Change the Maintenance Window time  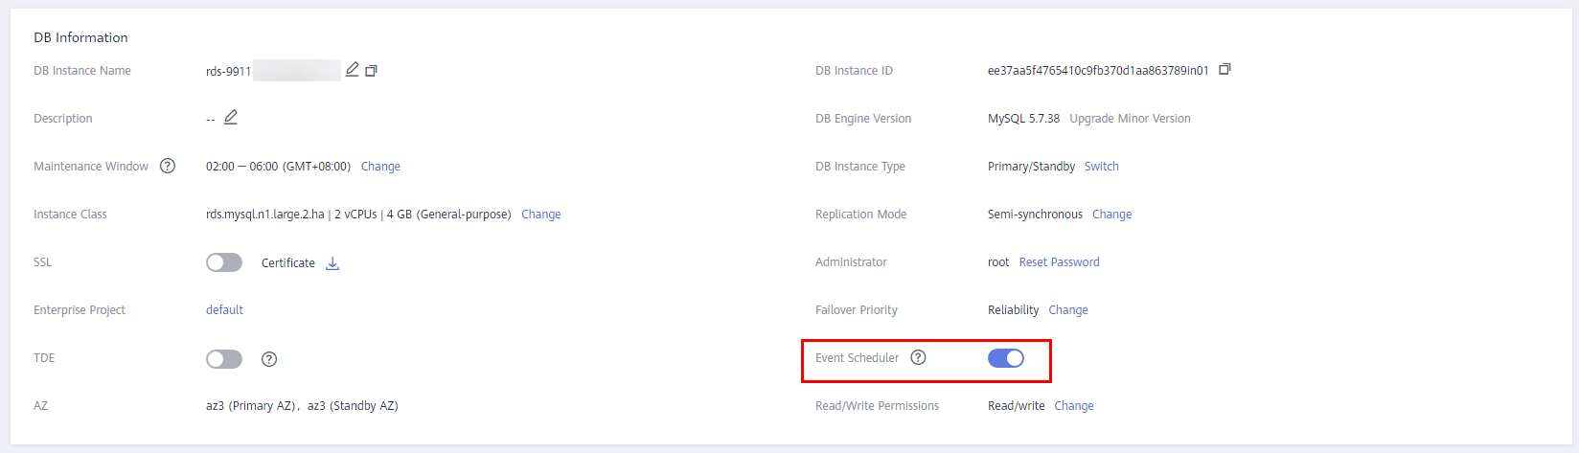tap(380, 167)
